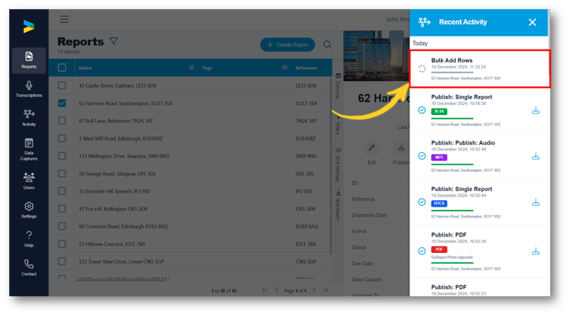
Task: Close the Recent Activity panel
Action: 533,22
